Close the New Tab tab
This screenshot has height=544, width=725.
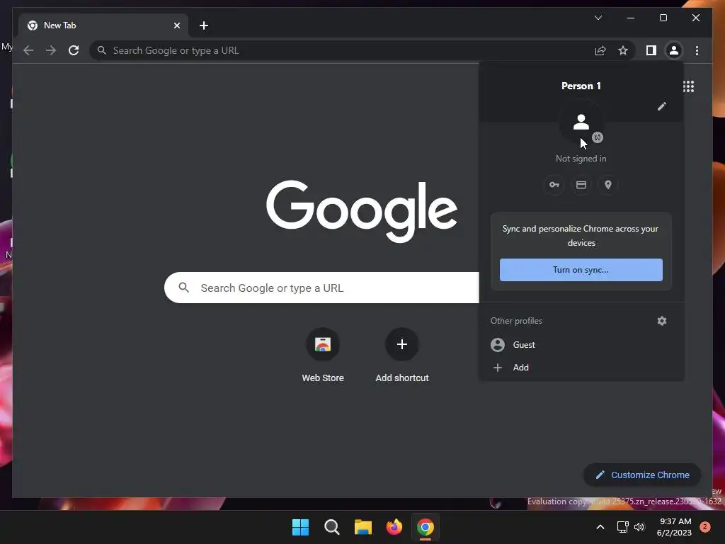pyautogui.click(x=176, y=25)
